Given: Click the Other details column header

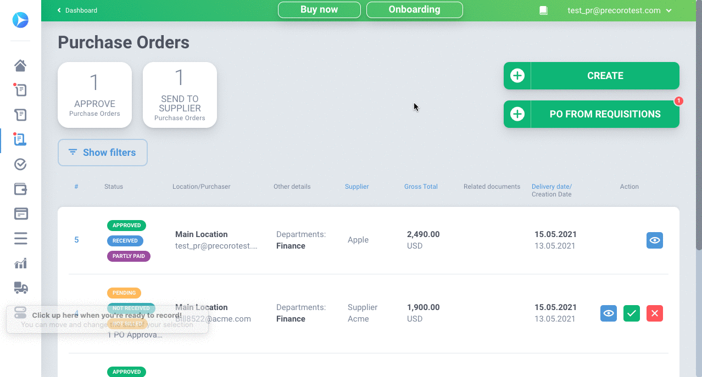Looking at the screenshot, I should coord(292,187).
